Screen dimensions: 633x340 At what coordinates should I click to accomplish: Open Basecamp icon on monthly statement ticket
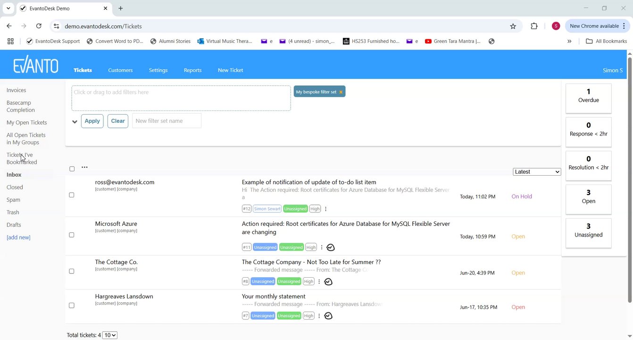point(329,316)
